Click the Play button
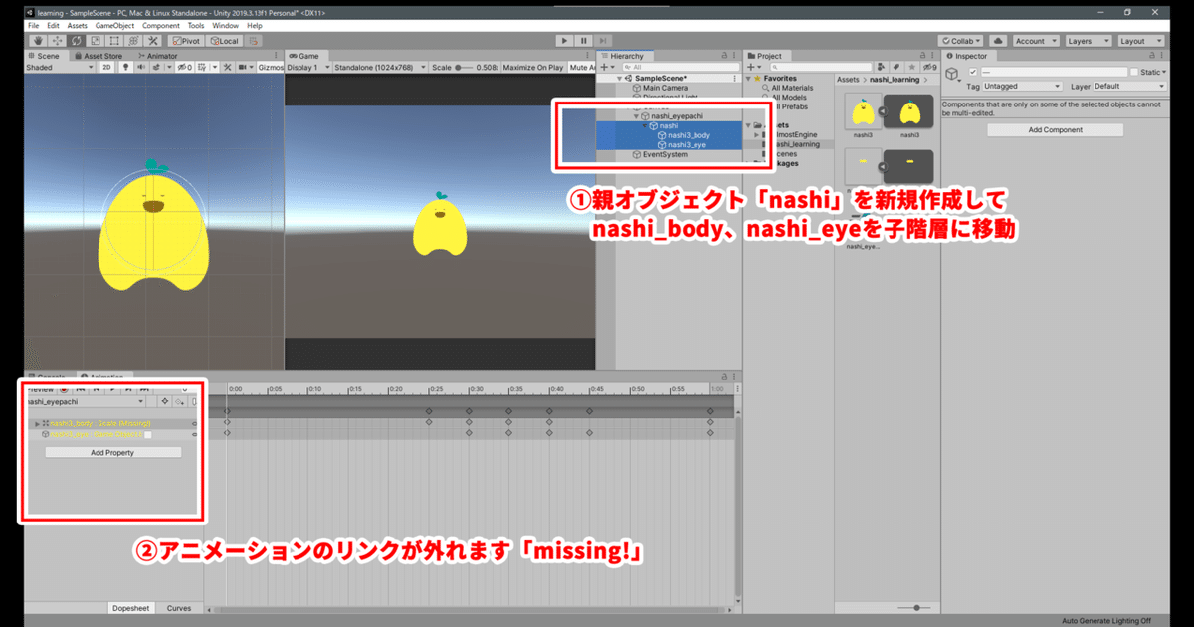Image resolution: width=1194 pixels, height=627 pixels. point(564,41)
